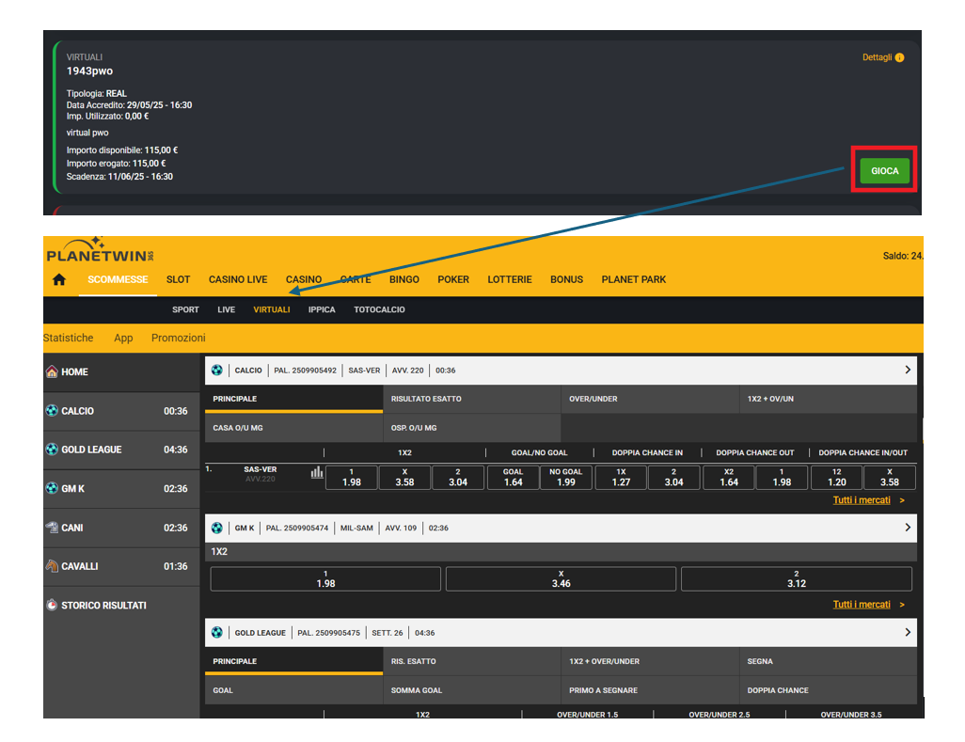965x742 pixels.
Task: Expand the CALCIO SAS-VER event arrow
Action: pos(907,370)
